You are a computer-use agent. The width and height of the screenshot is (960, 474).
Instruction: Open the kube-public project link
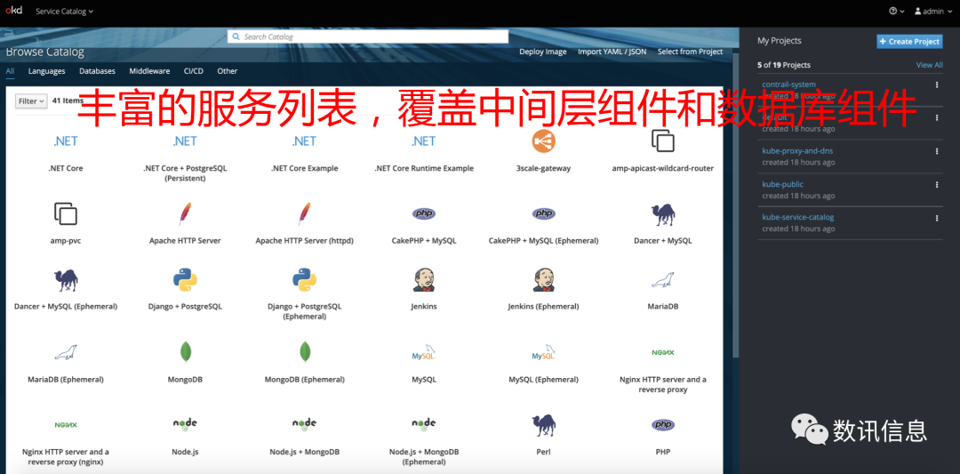tap(782, 184)
